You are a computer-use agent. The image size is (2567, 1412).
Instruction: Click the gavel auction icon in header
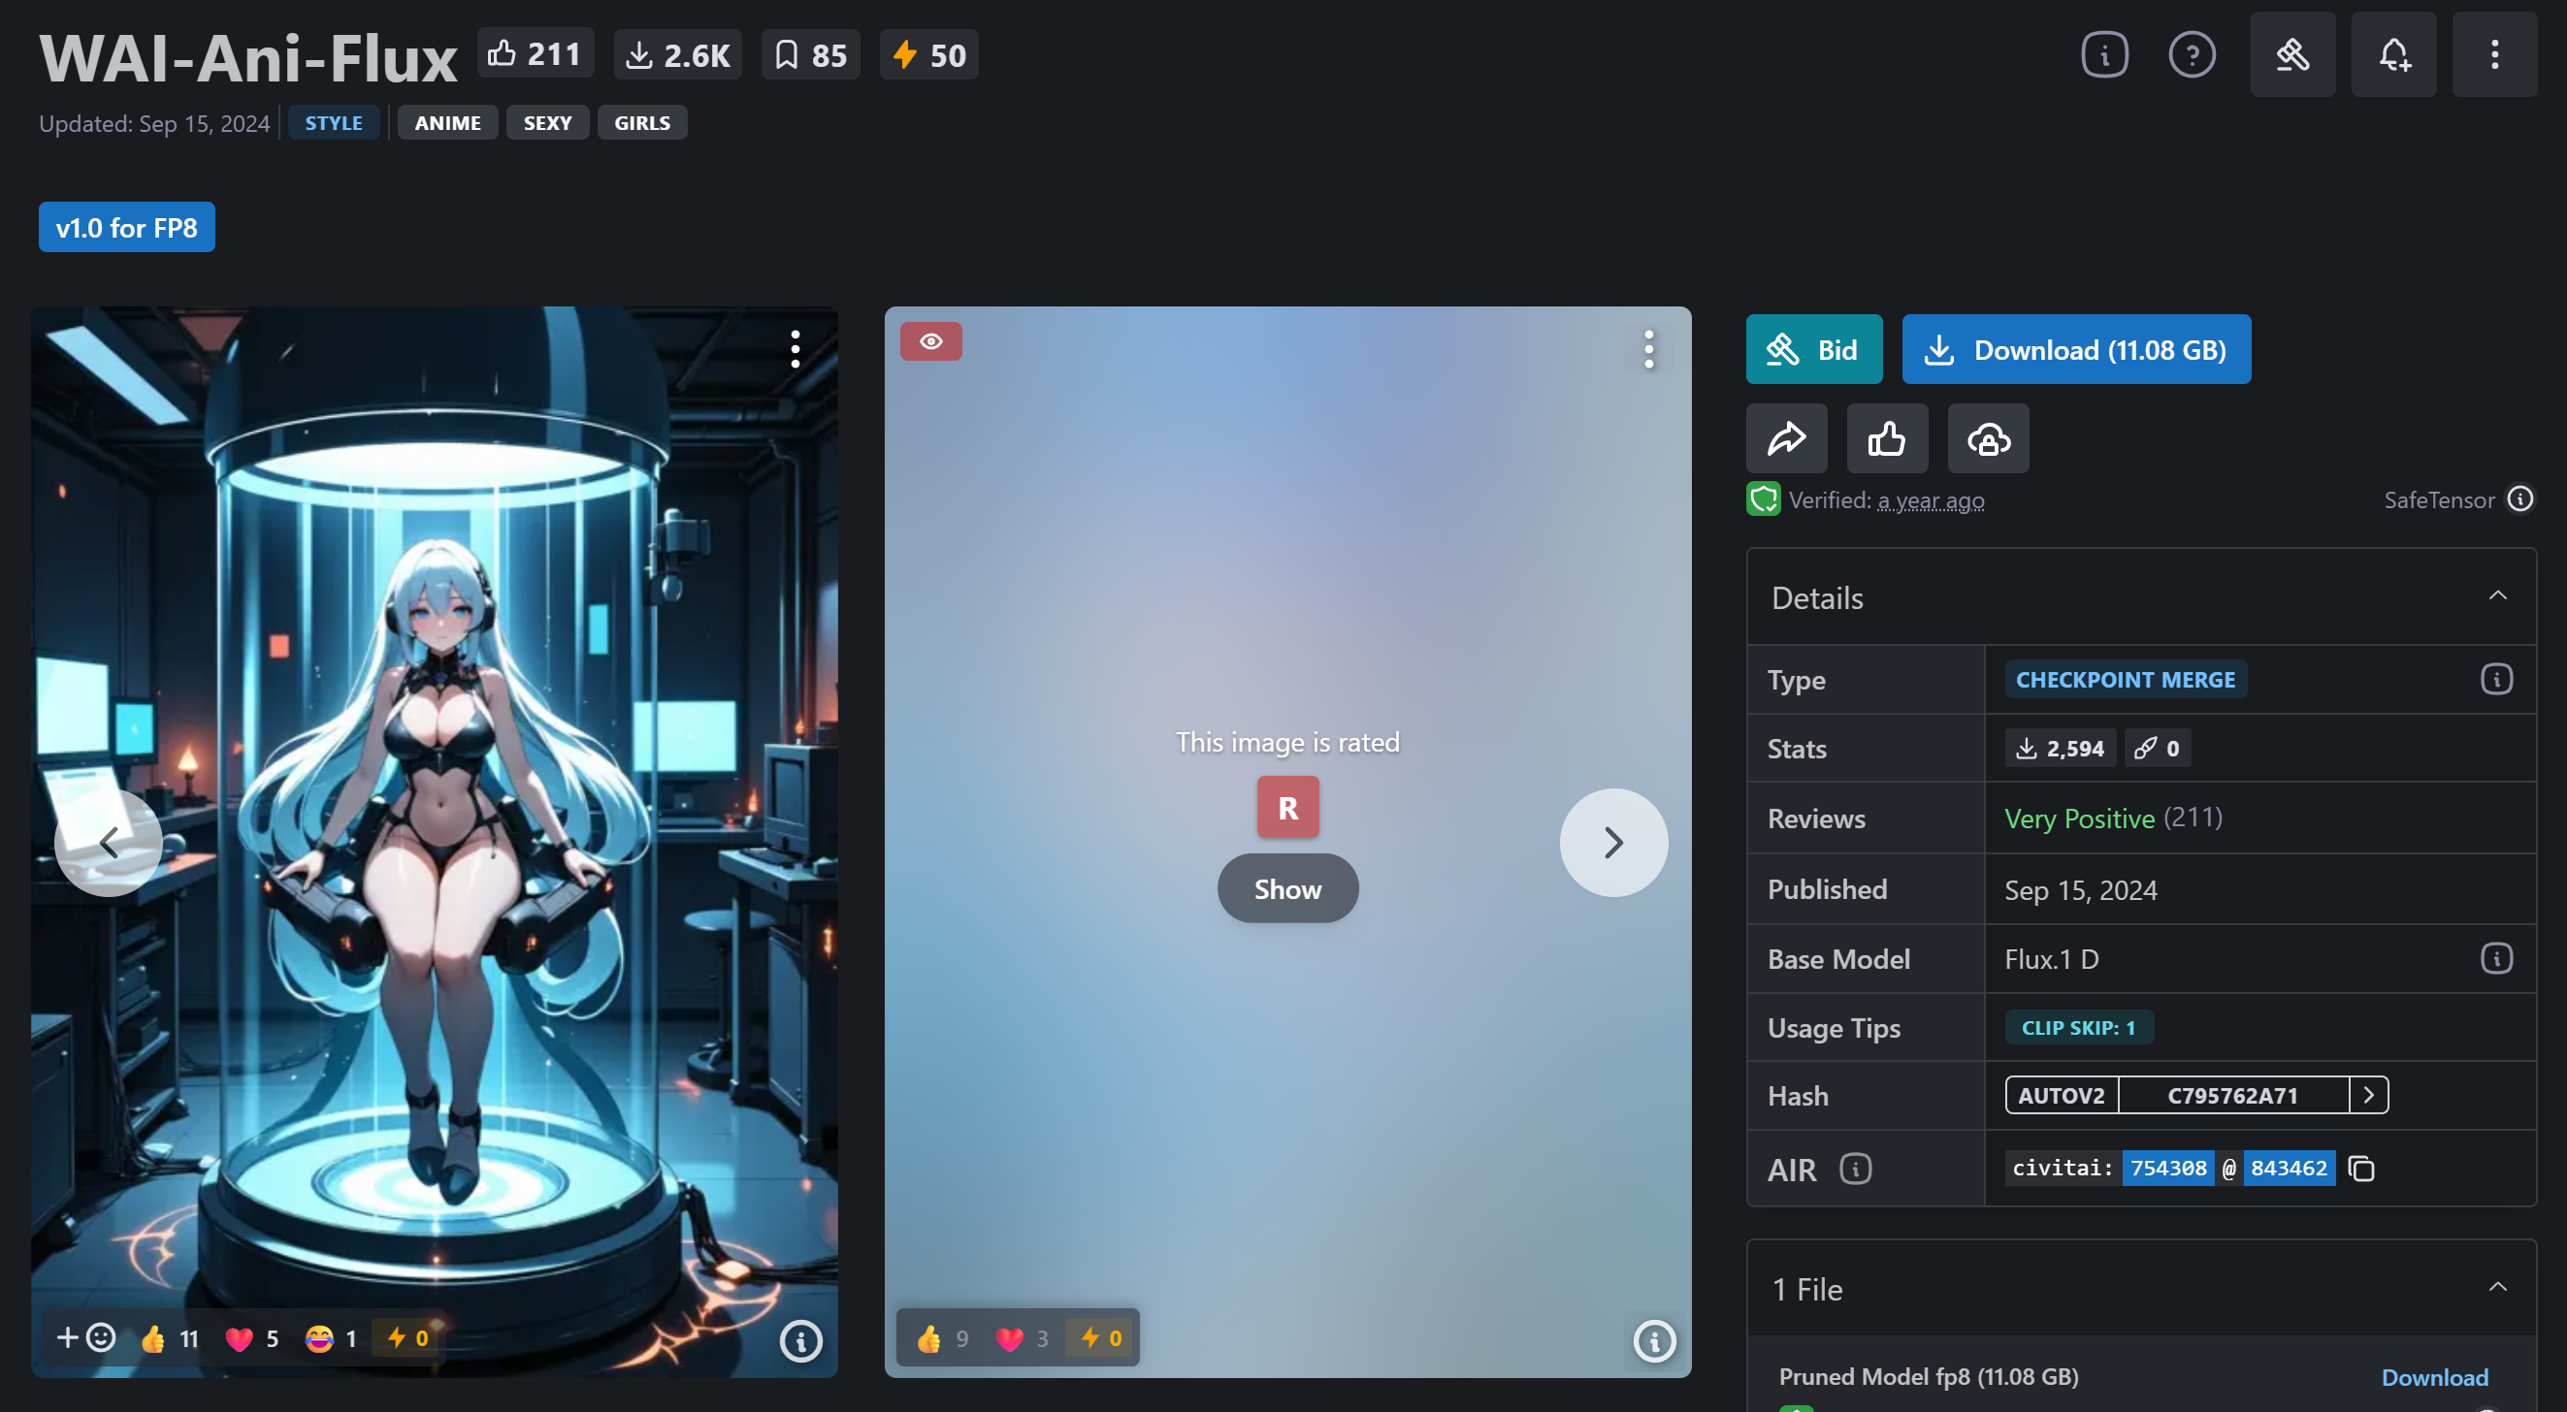click(2291, 55)
